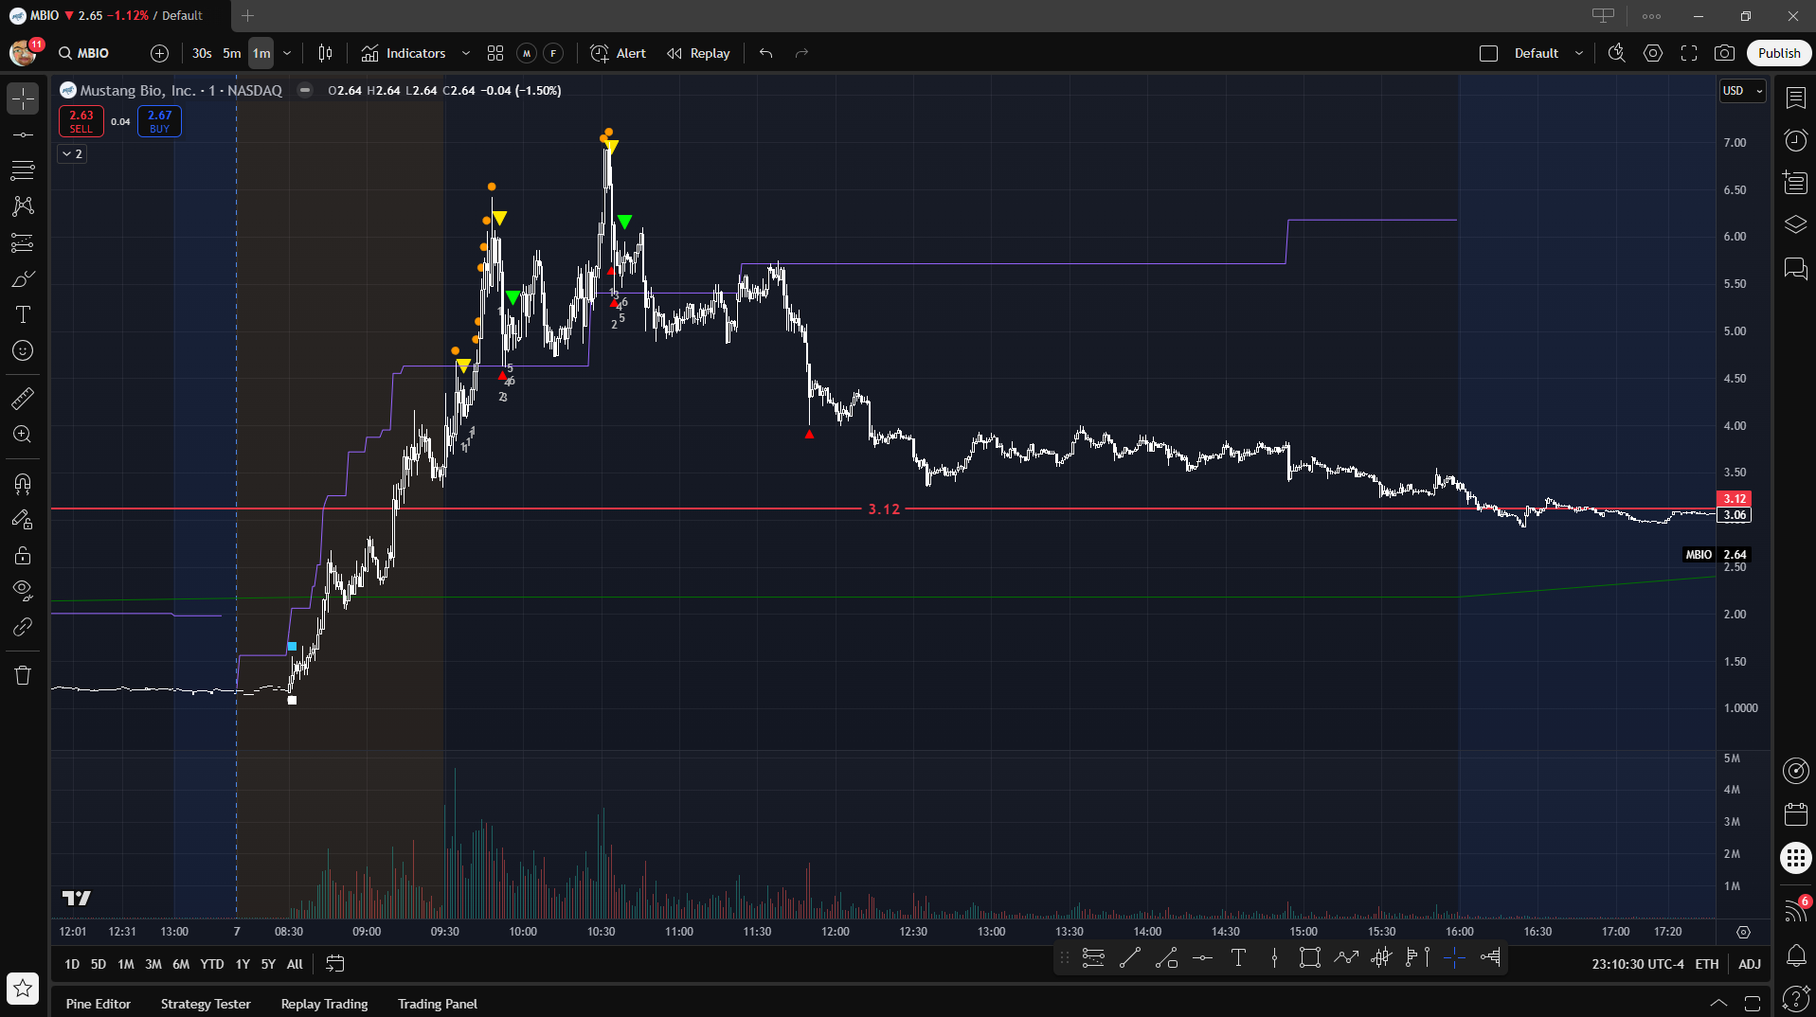The width and height of the screenshot is (1816, 1017).
Task: Open the Pine Editor tab
Action: pyautogui.click(x=99, y=1004)
